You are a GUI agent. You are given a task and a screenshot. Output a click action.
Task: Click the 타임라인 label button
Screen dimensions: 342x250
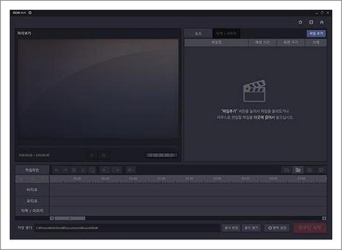(32, 170)
